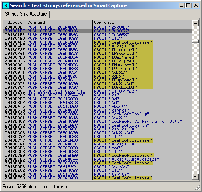
Task: Click the ASCII "UT_U\\^ZZ" comment
Action: click(115, 91)
